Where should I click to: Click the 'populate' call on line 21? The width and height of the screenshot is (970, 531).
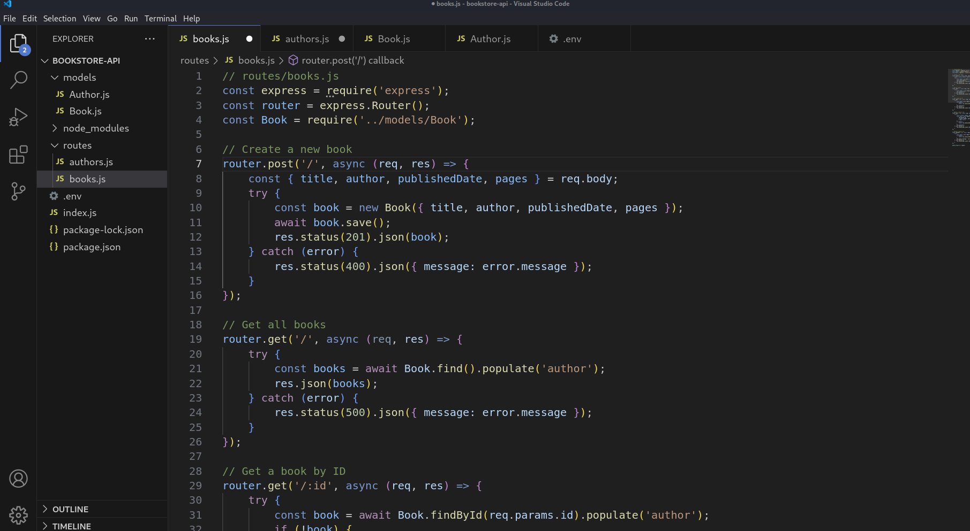(508, 368)
